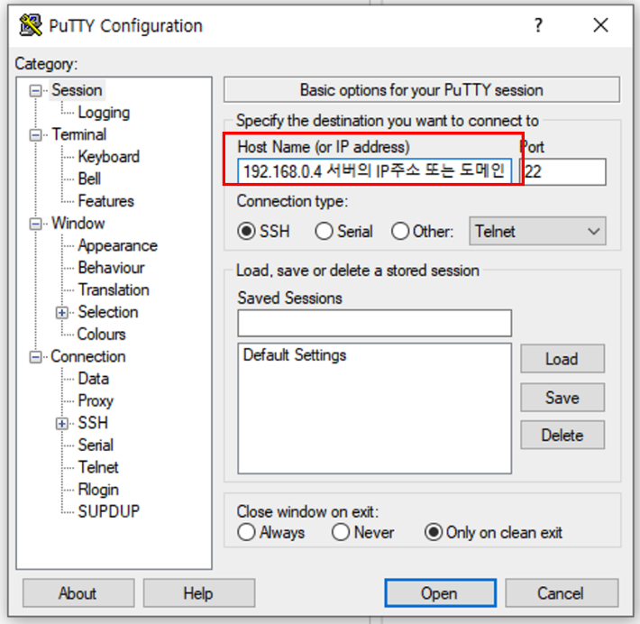Open the Keyboard settings category

[x=108, y=157]
